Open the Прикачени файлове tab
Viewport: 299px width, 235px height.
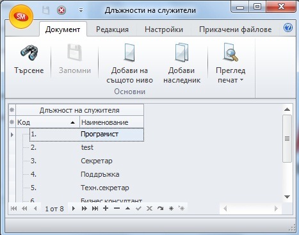(x=235, y=29)
